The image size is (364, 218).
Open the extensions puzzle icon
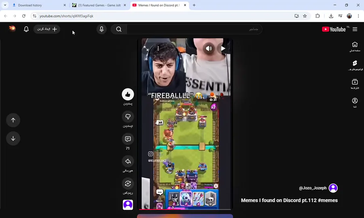317,16
